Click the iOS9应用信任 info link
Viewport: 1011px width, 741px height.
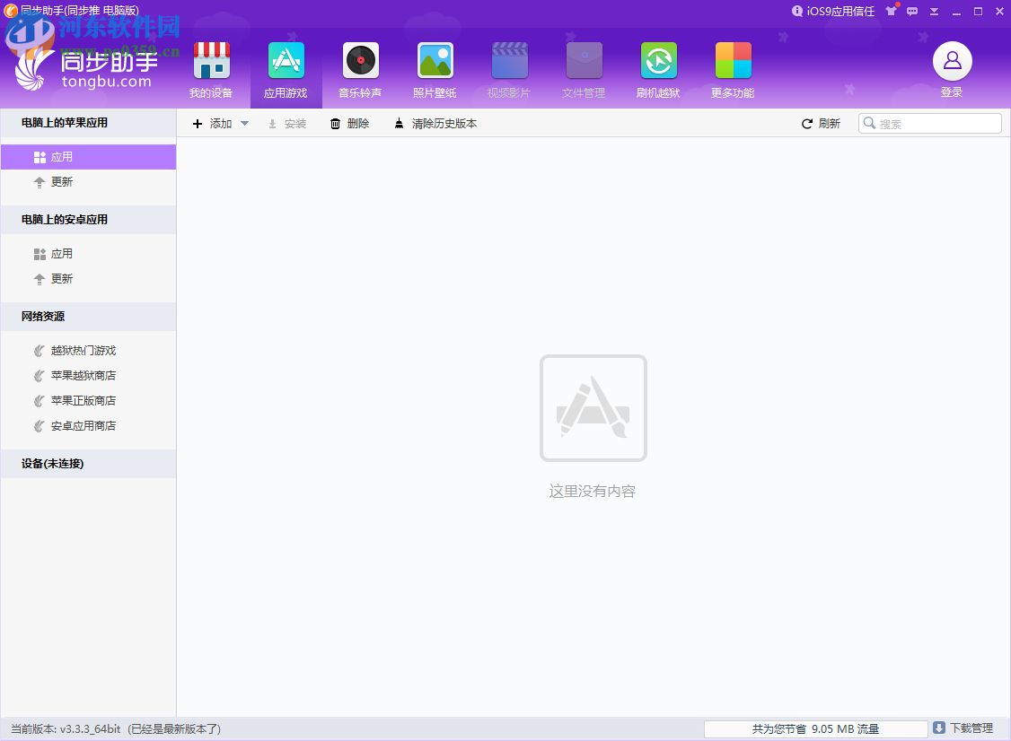tap(834, 11)
